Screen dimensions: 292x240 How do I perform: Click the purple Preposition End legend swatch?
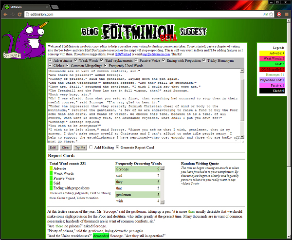[x=272, y=80]
